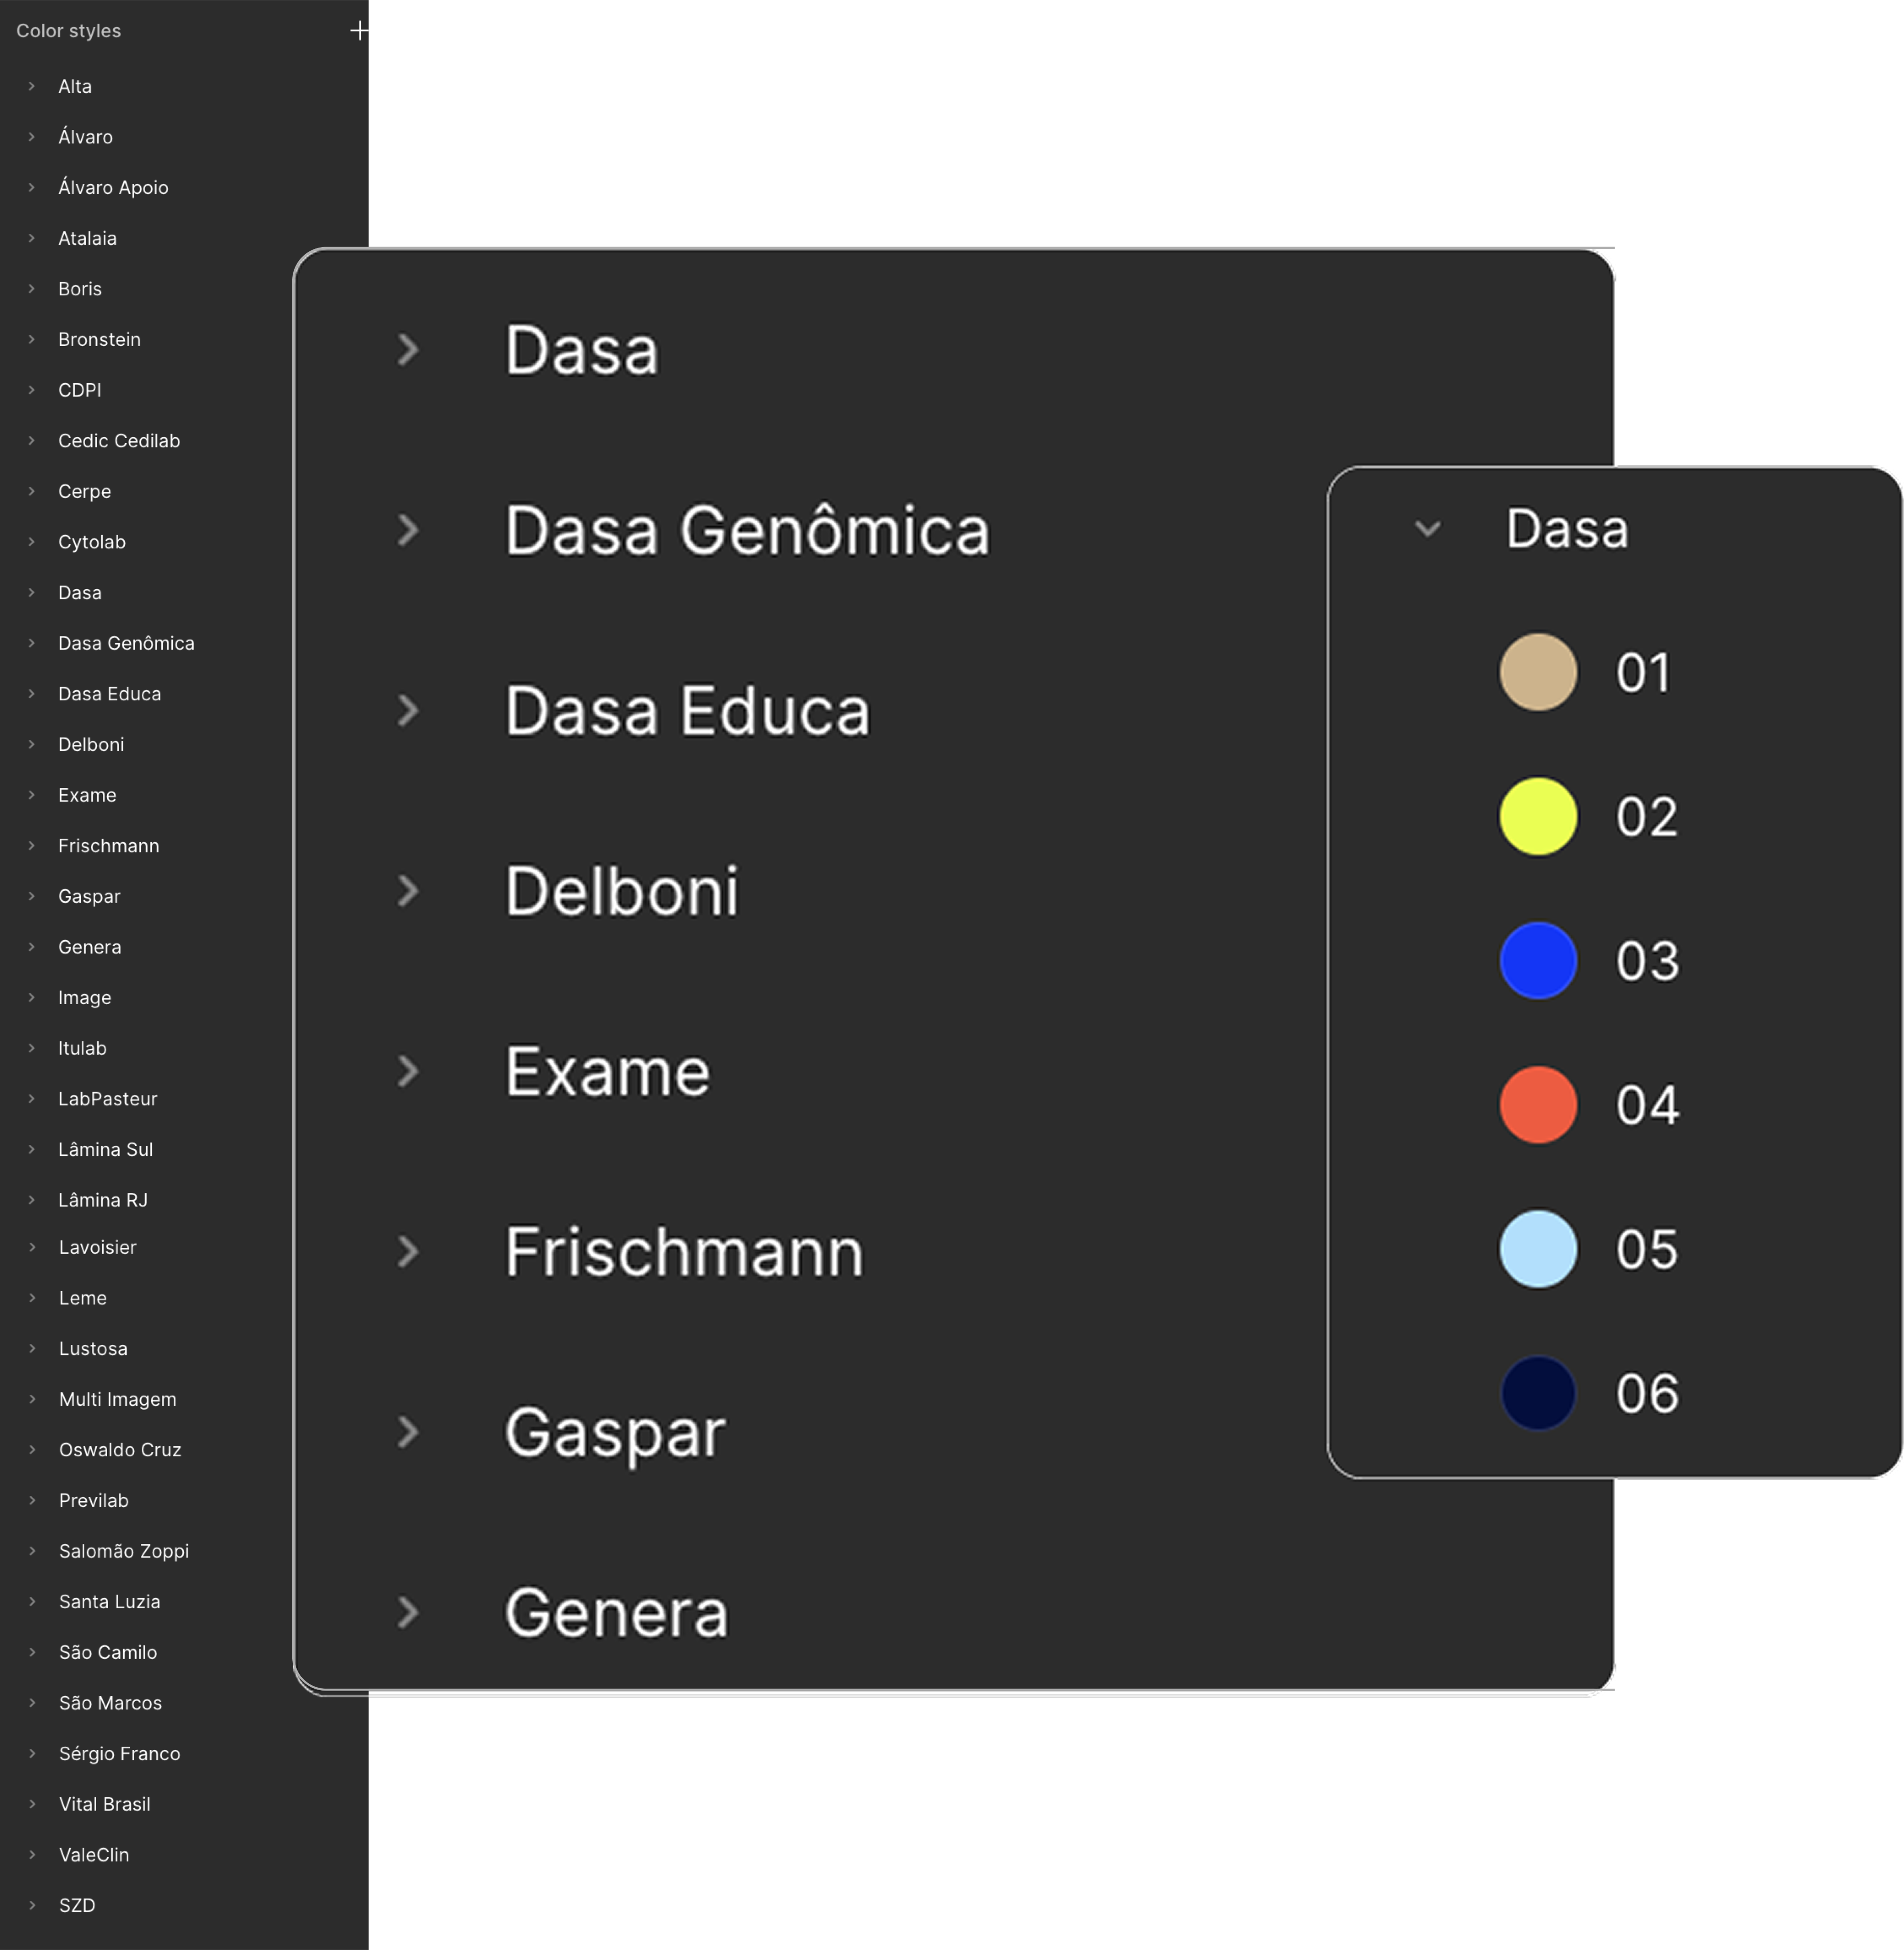Select the light blue 05 swatch
Viewport: 1904px width, 1950px height.
[x=1537, y=1249]
